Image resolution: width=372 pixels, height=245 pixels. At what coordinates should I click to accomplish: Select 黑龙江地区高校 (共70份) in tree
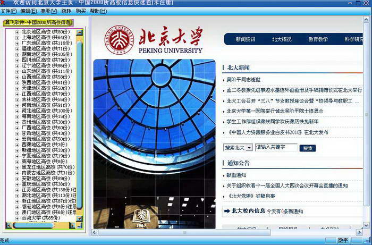point(48,167)
